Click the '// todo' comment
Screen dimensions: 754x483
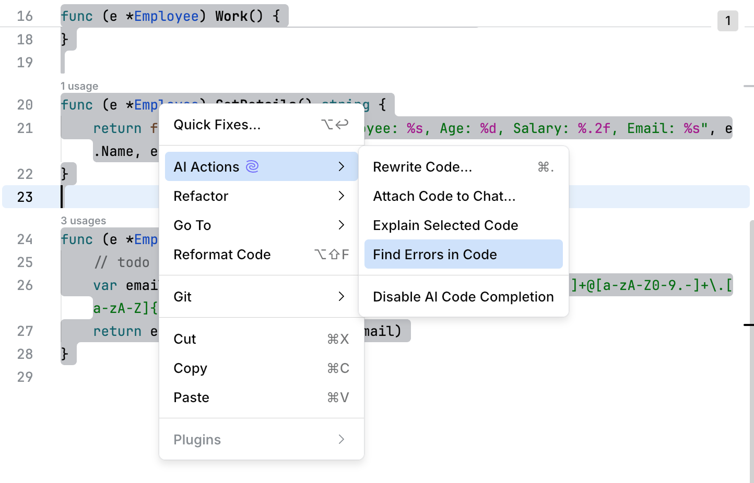point(122,262)
